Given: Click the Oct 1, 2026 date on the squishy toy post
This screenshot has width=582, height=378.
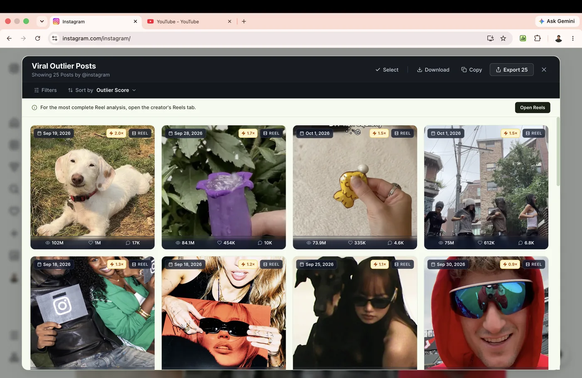Looking at the screenshot, I should [x=315, y=133].
